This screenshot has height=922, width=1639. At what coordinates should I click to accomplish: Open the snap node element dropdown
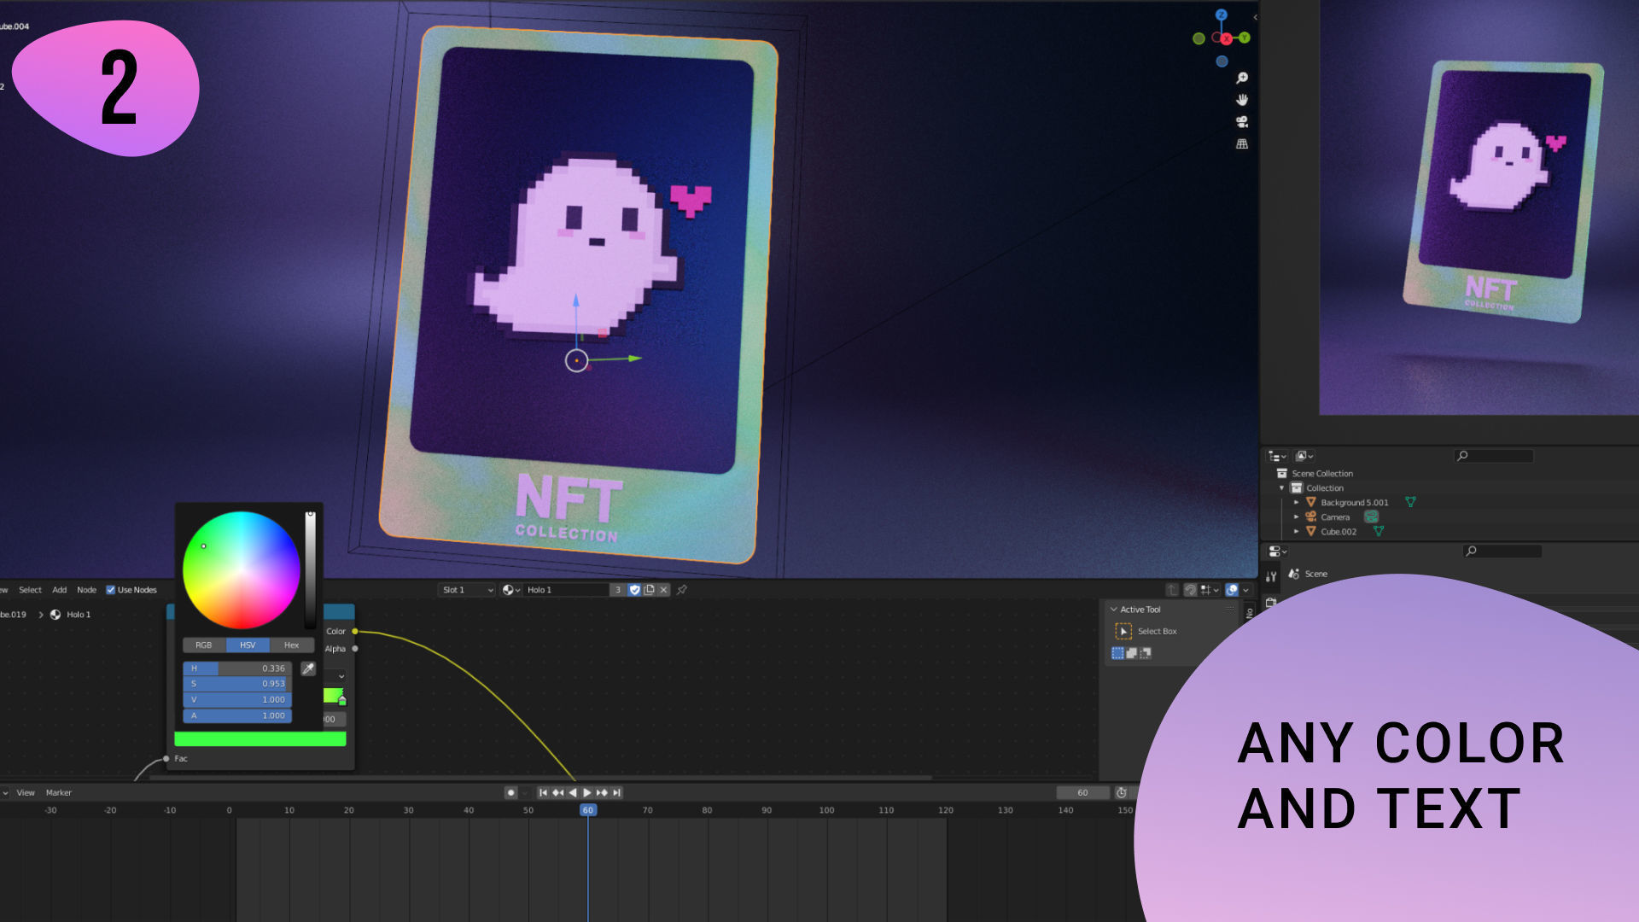(1210, 590)
